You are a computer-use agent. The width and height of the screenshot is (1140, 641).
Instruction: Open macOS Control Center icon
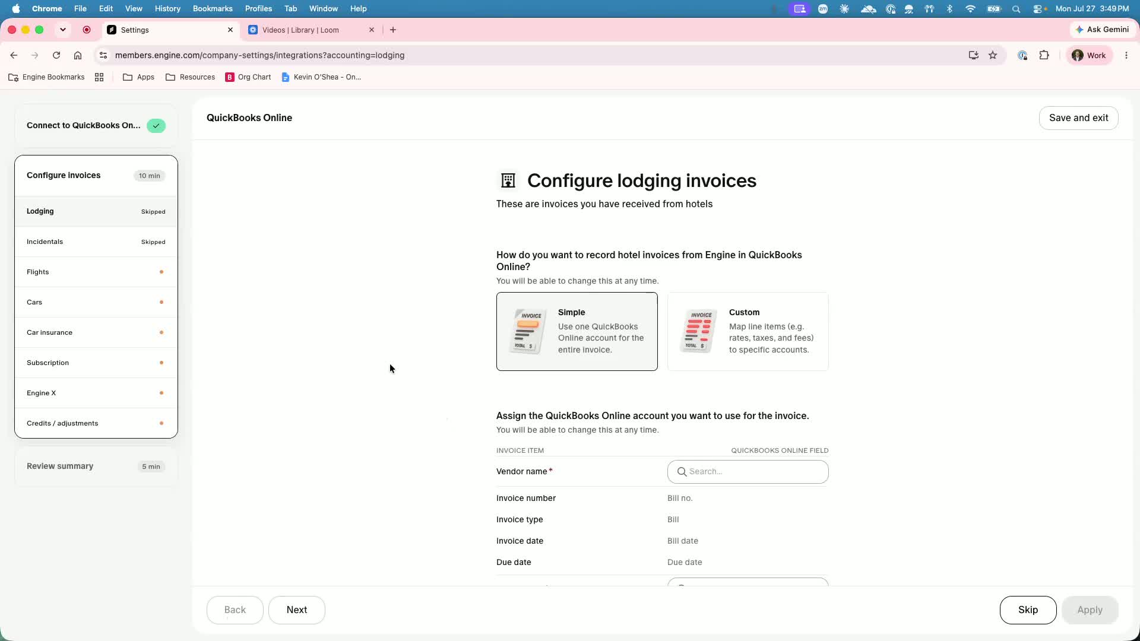(1038, 8)
